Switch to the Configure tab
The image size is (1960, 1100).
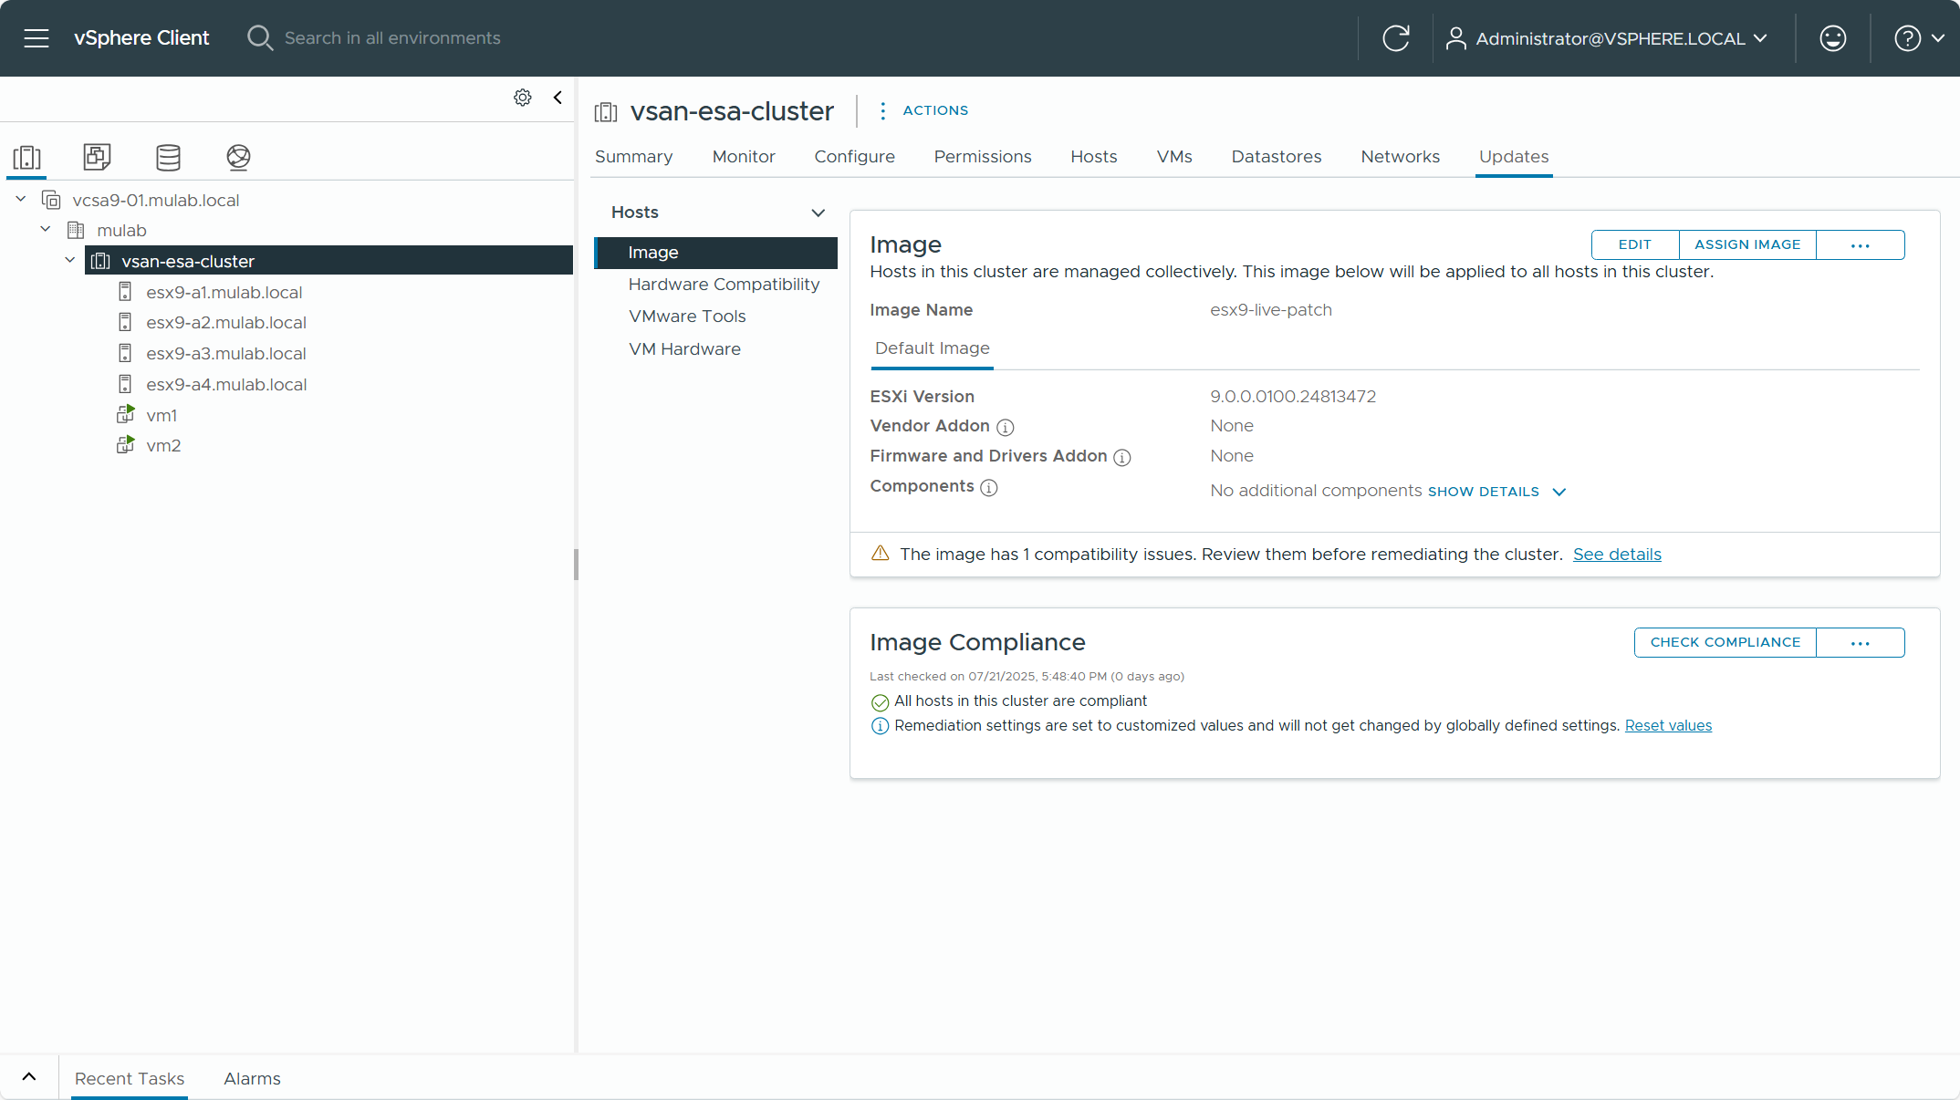[x=854, y=157]
